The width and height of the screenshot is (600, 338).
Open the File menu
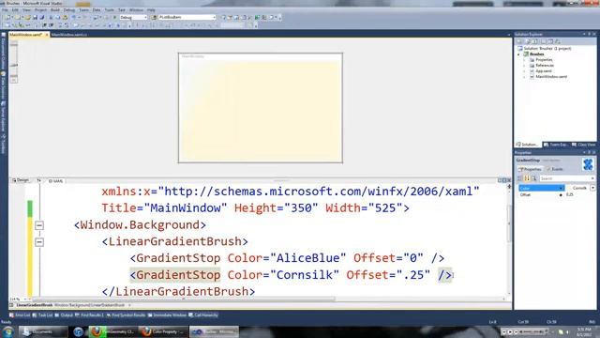point(5,10)
